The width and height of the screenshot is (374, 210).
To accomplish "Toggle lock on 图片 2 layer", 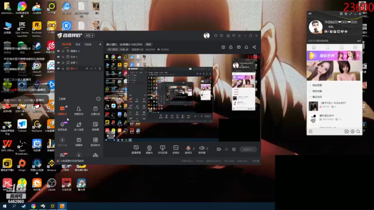I will 63,69.
